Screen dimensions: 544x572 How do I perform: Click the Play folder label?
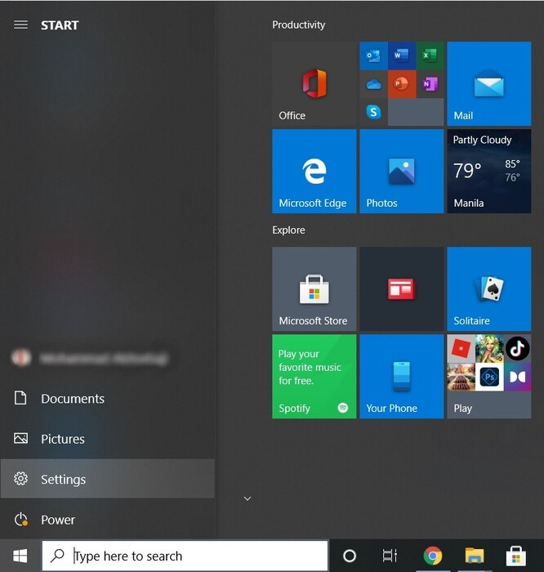462,409
